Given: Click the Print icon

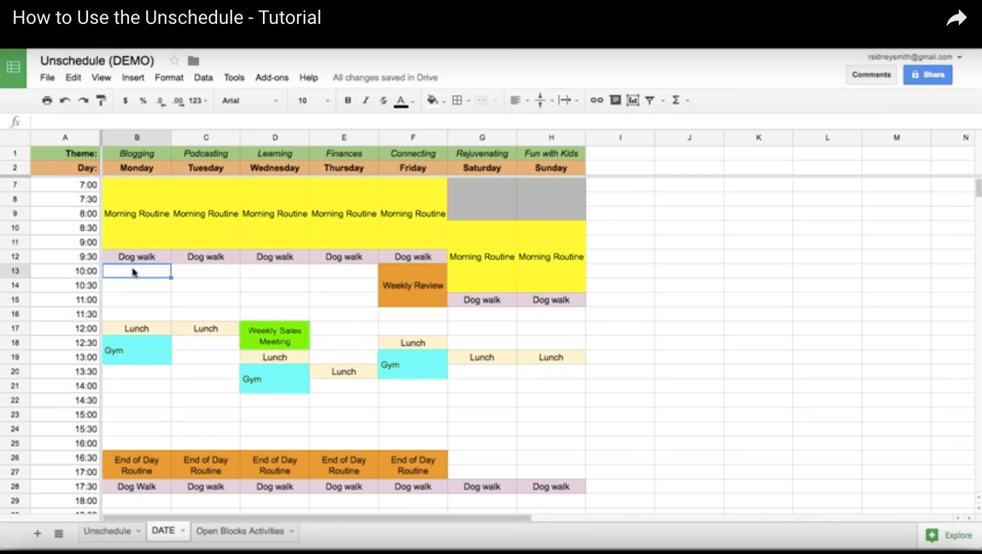Looking at the screenshot, I should coord(46,100).
